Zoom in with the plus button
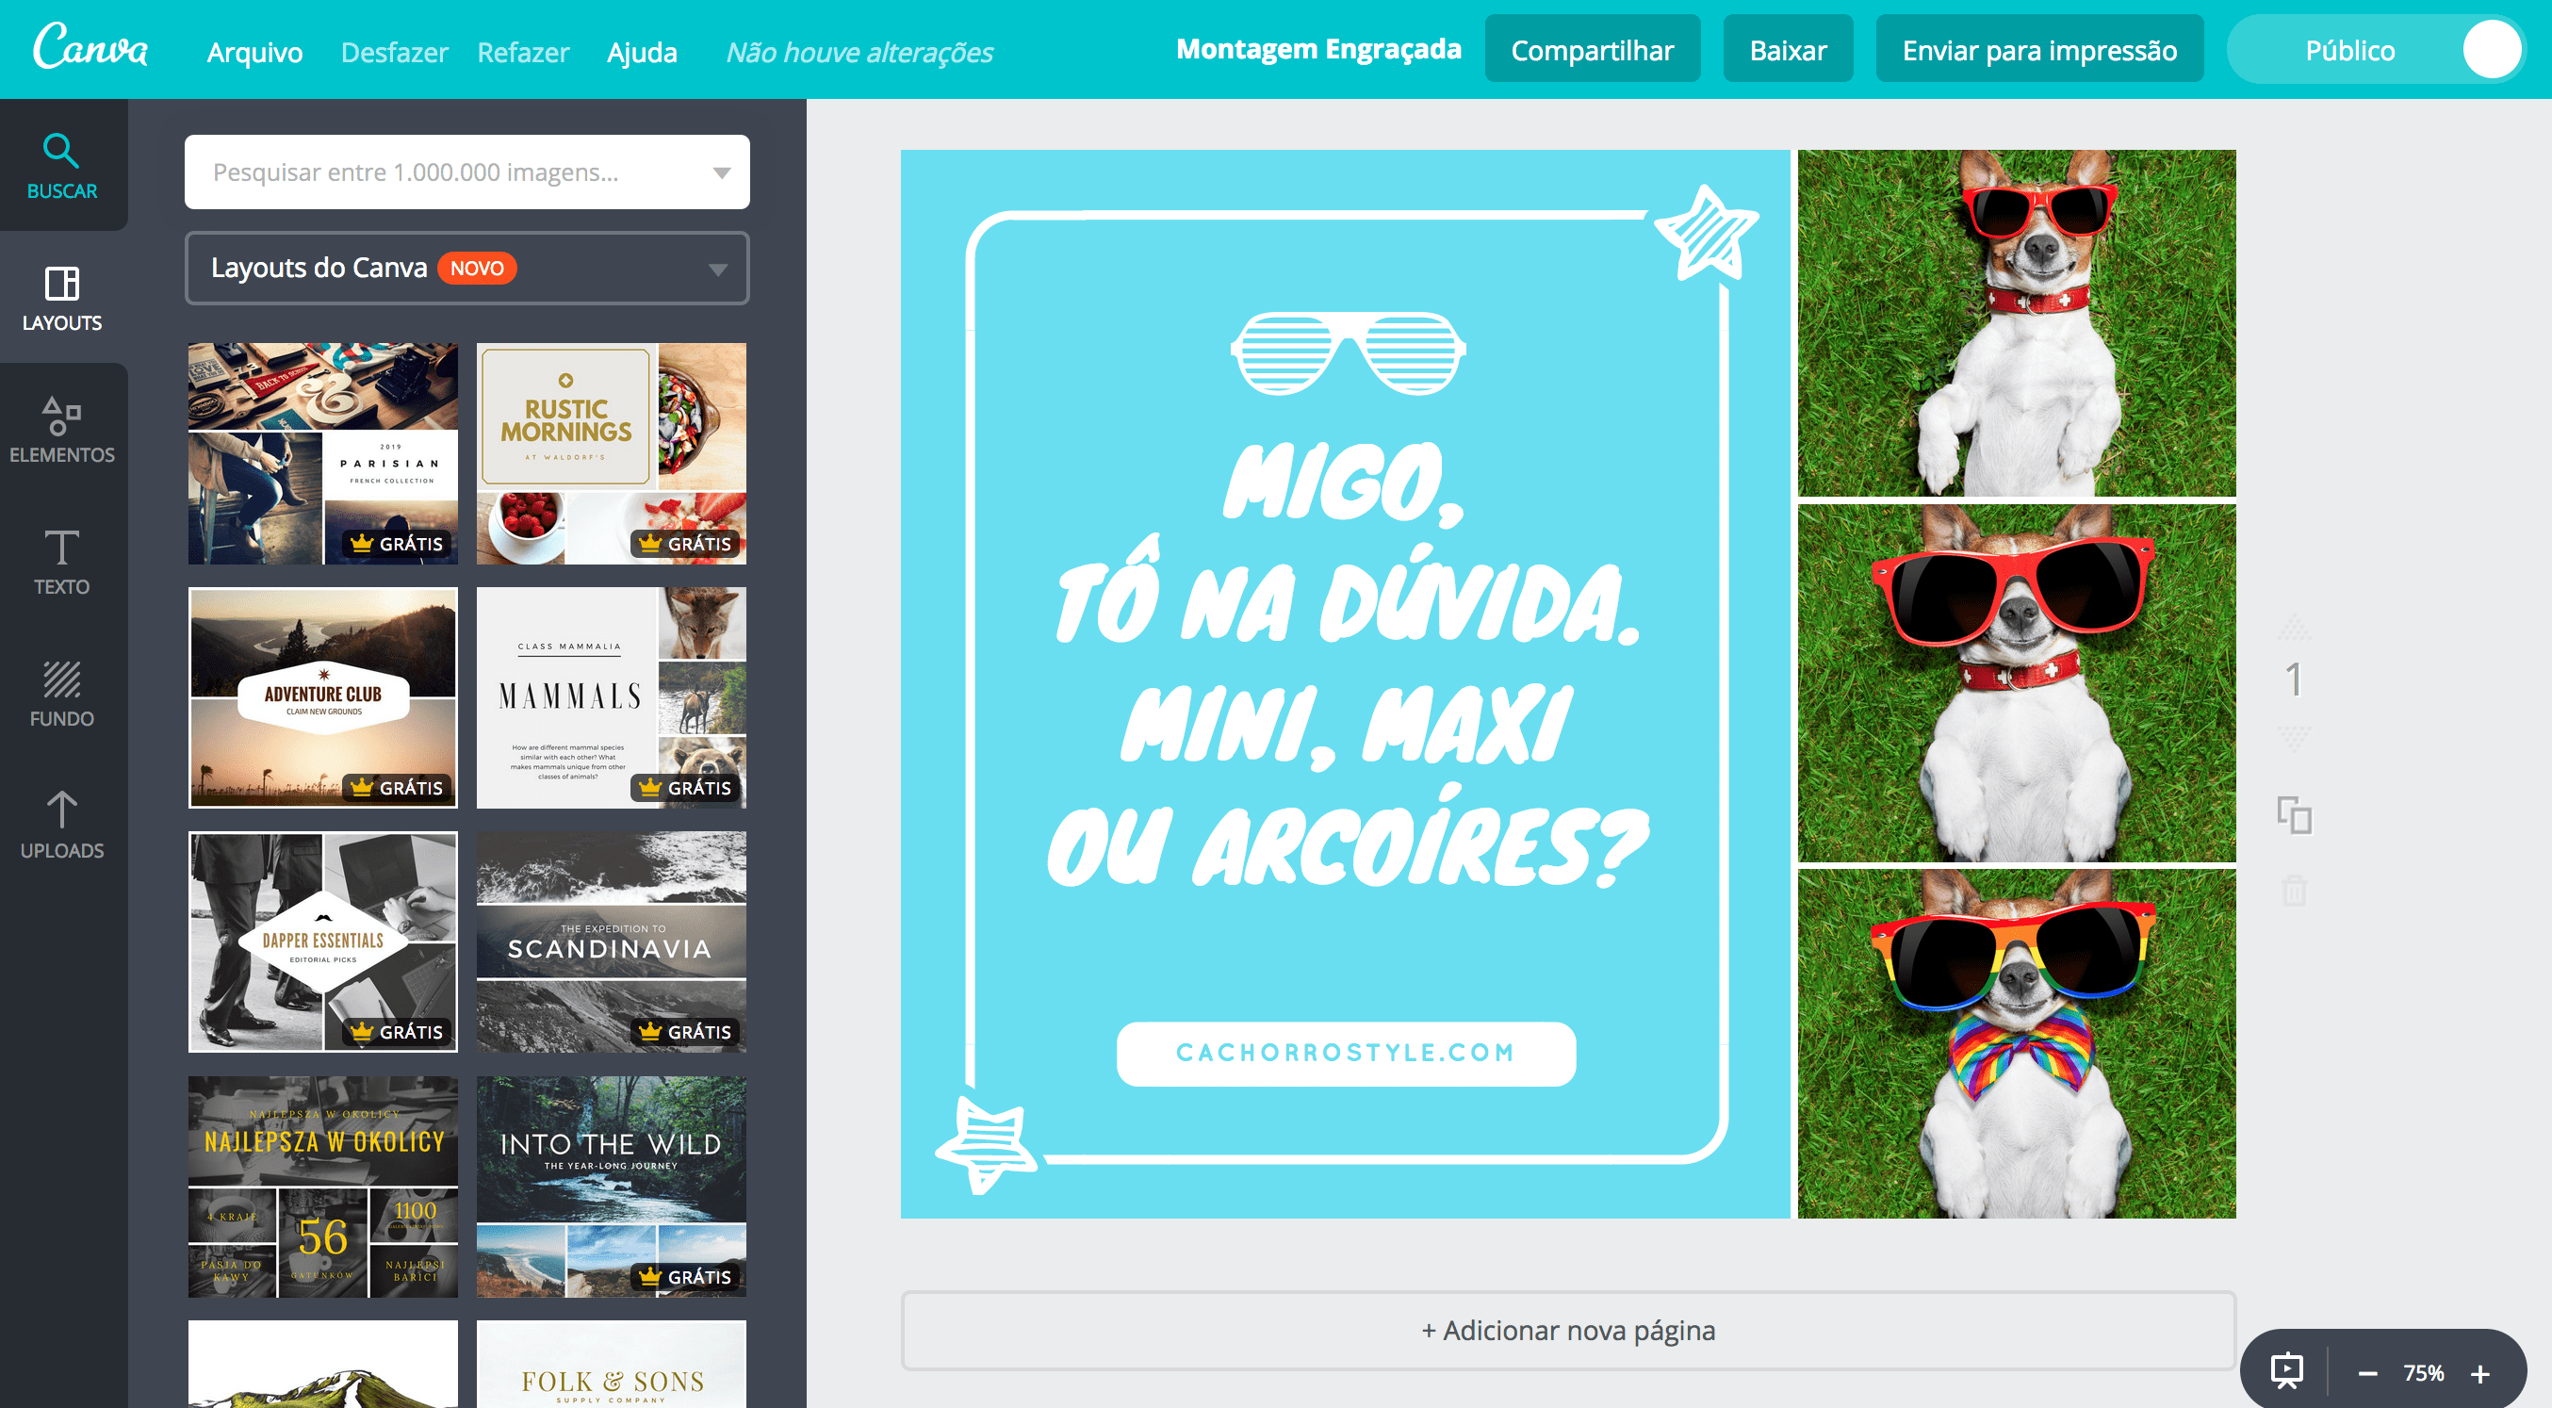Image resolution: width=2552 pixels, height=1408 pixels. (x=2479, y=1373)
